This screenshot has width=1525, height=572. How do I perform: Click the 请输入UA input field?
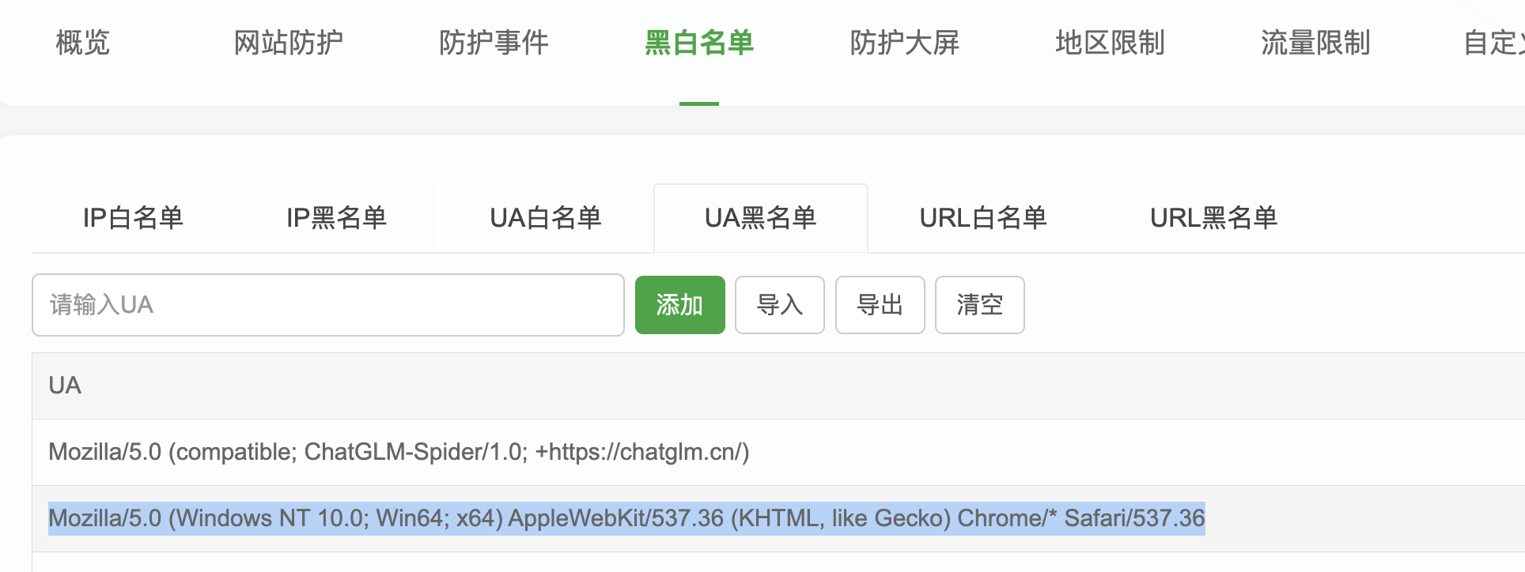(x=327, y=305)
